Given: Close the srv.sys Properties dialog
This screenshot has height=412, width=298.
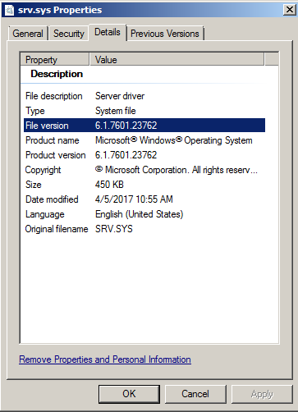Looking at the screenshot, I should coord(289,10).
